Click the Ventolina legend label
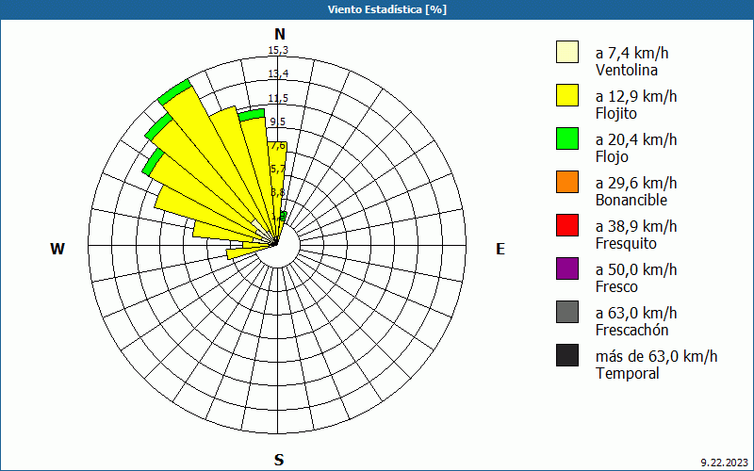The height and width of the screenshot is (471, 754). 627,70
